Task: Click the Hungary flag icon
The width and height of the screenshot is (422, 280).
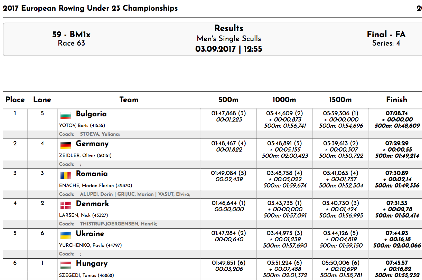Action: [66, 265]
